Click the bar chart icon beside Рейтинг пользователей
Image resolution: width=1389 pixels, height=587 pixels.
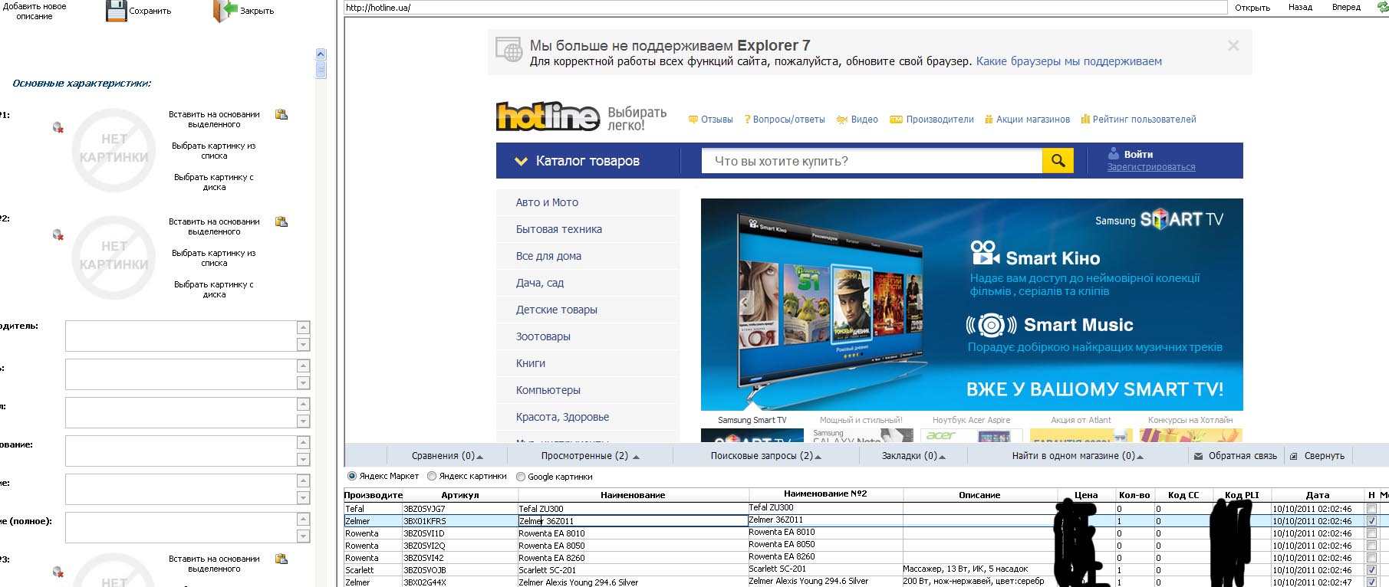1085,119
